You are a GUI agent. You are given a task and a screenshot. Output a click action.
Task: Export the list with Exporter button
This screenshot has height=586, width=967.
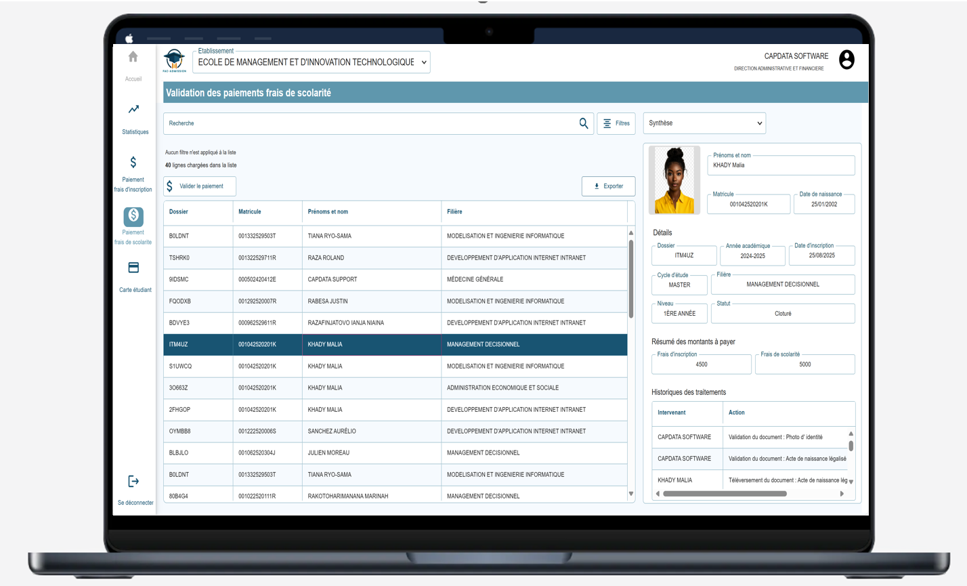click(608, 186)
